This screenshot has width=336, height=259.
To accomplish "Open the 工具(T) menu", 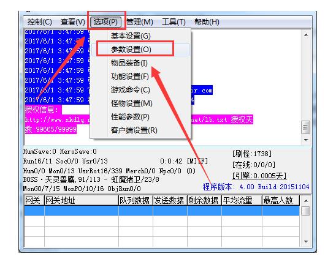I will (x=174, y=22).
